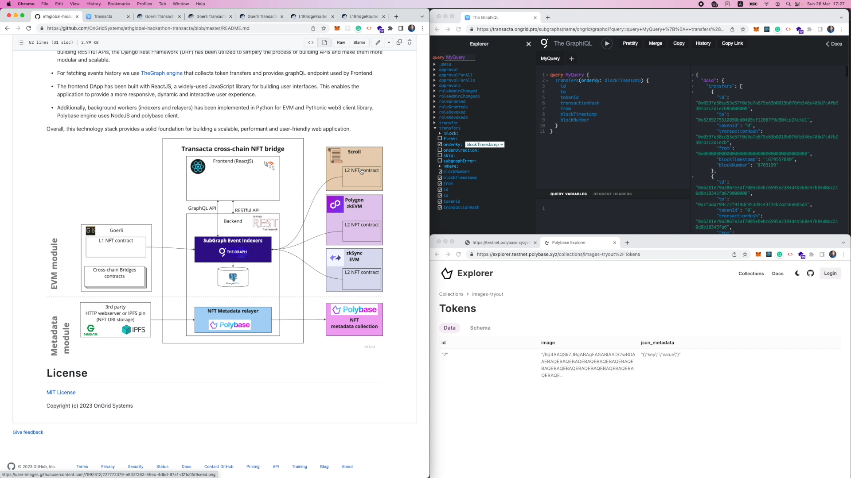Select the https://testnet.polybase.xyz browser tab
Image resolution: width=851 pixels, height=478 pixels.
click(x=500, y=243)
